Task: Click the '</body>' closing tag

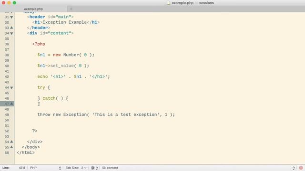Action: click(30, 147)
